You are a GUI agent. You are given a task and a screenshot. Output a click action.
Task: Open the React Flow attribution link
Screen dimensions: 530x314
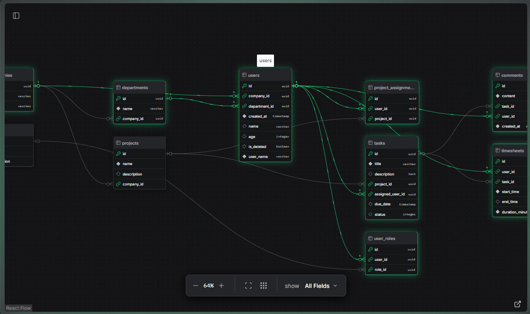[19, 308]
